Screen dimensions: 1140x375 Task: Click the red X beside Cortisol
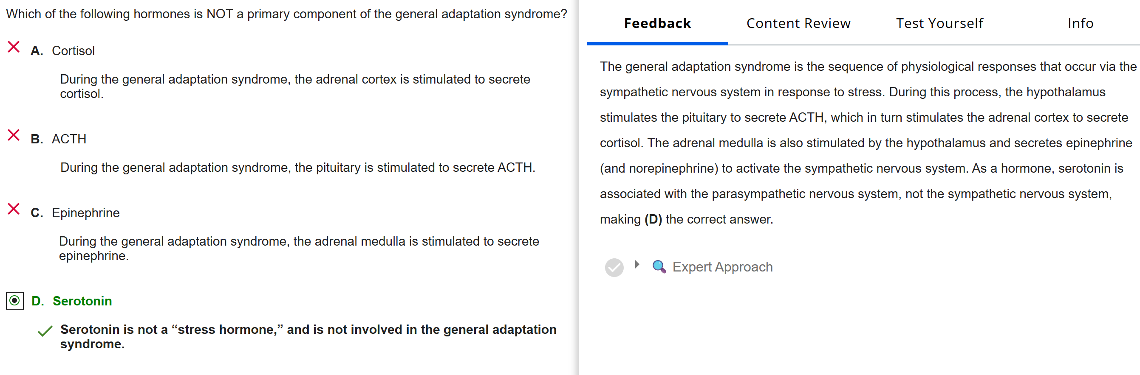14,47
